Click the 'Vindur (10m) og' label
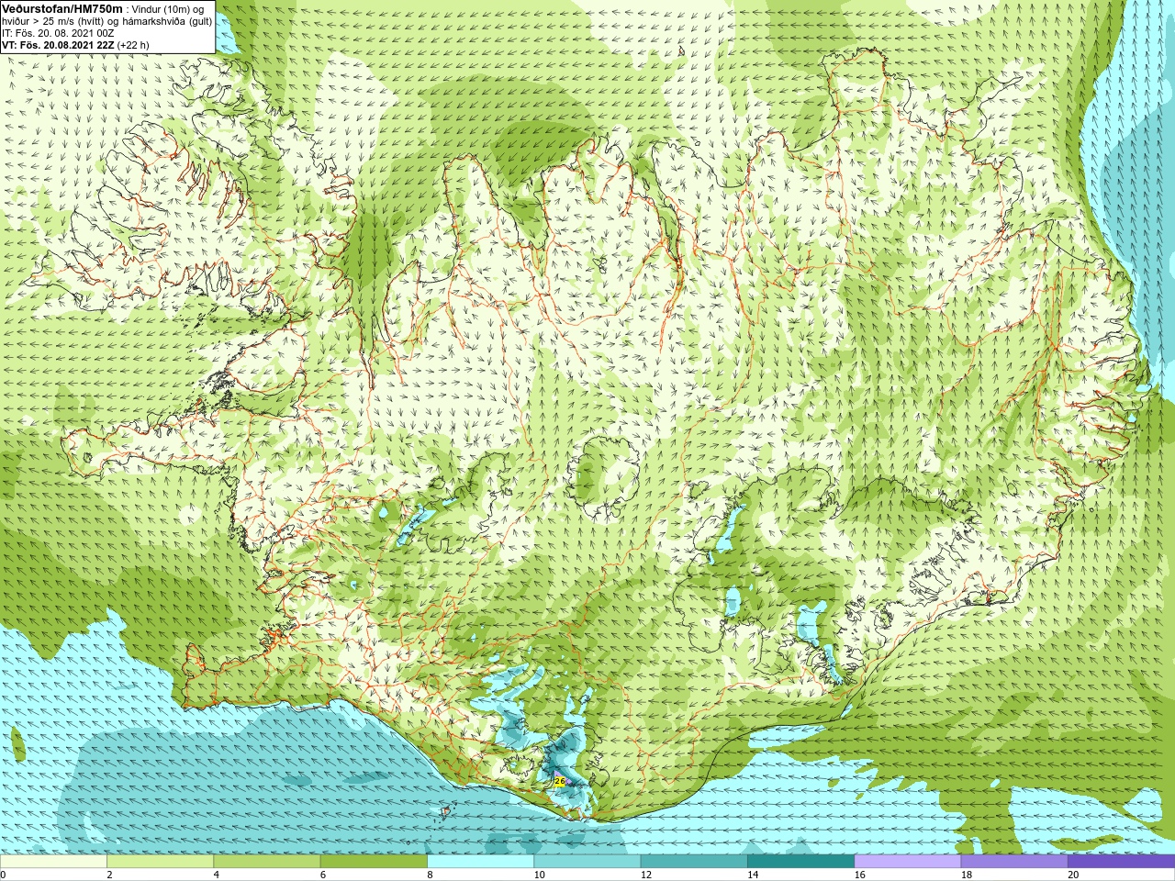1175x881 pixels. 168,9
